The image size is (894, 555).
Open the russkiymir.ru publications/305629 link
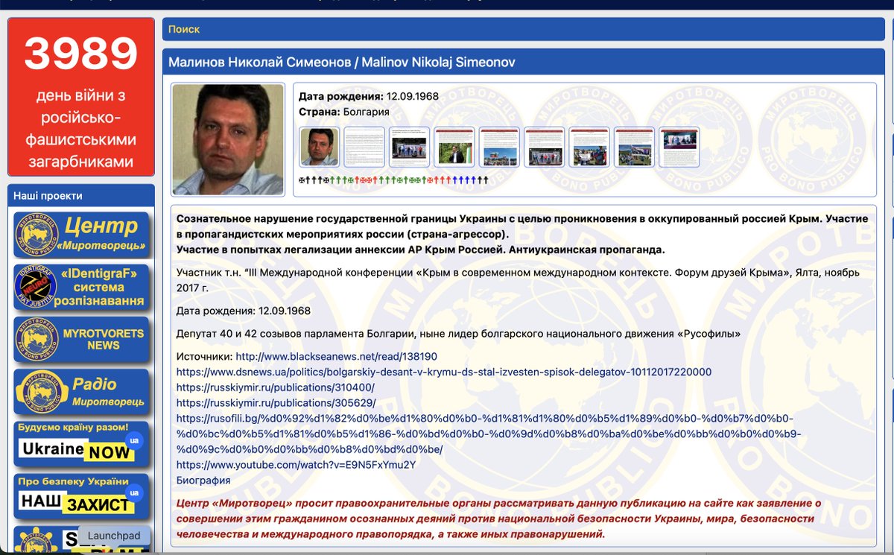276,403
